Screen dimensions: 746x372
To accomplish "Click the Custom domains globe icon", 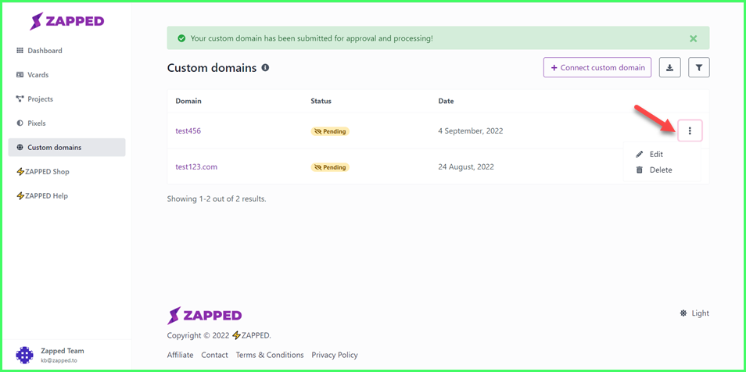I will [20, 148].
